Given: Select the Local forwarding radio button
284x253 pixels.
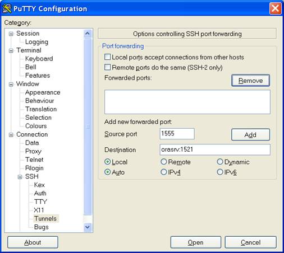Looking at the screenshot, I should (x=107, y=162).
